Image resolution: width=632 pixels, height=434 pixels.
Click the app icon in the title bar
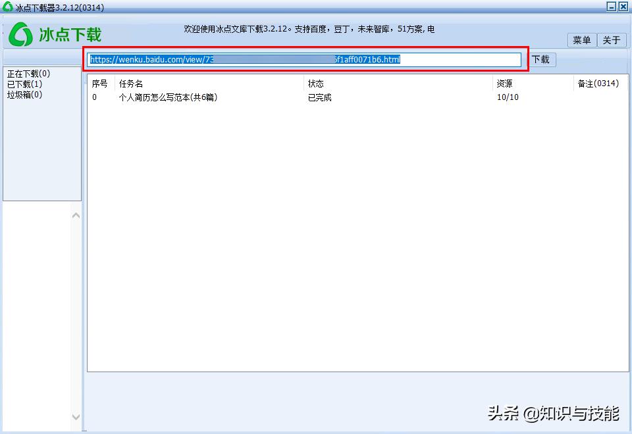(x=7, y=7)
